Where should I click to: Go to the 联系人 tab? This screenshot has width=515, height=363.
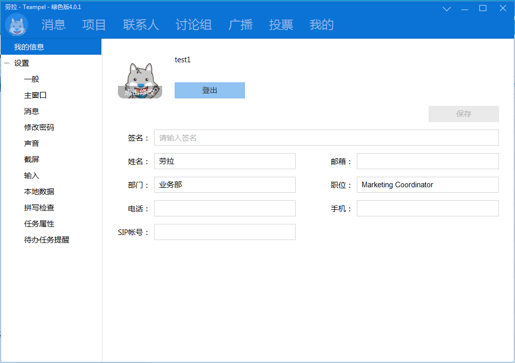pos(141,25)
